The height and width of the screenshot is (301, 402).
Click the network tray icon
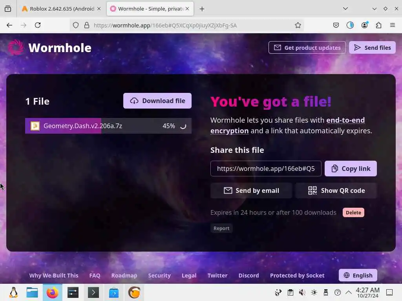click(x=278, y=292)
